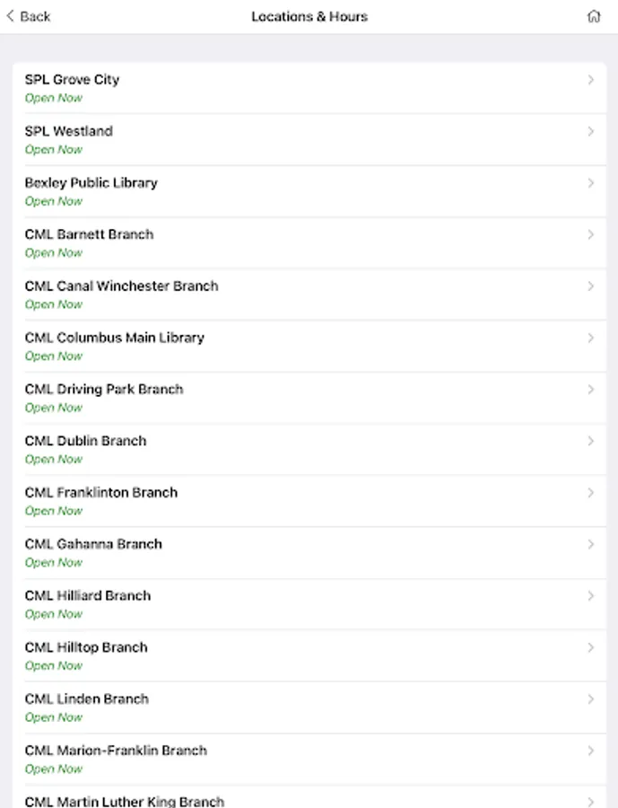Tap Open Now under Bexley Public Library
Viewport: 618px width, 808px height.
pos(54,201)
